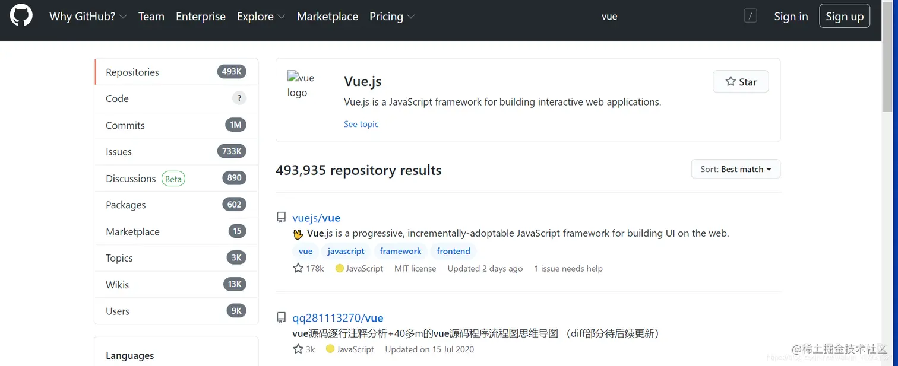Select Commits filter in sidebar
Screen dimensions: 898x366
176,125
